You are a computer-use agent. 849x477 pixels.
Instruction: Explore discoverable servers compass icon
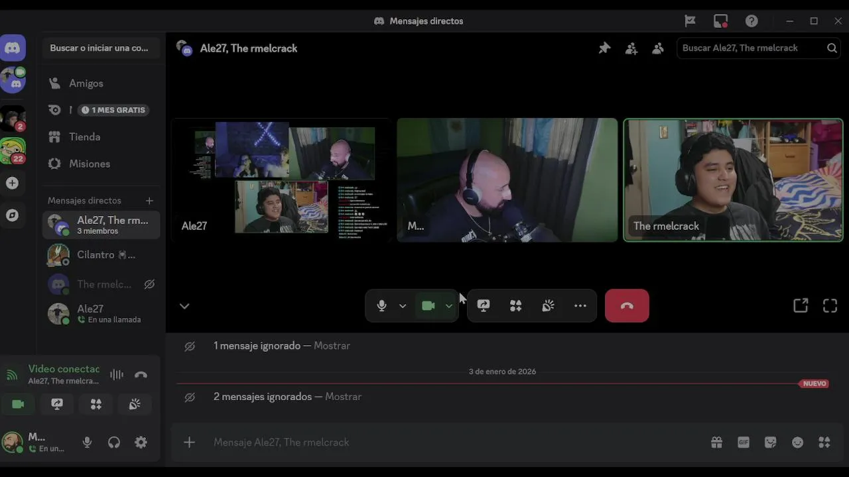coord(13,215)
